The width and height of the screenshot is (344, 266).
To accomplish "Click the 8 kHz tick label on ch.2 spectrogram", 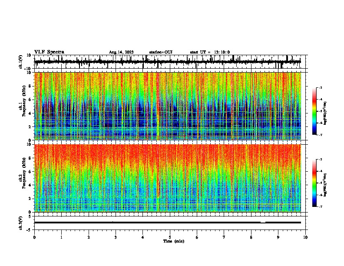I will (x=30, y=158).
